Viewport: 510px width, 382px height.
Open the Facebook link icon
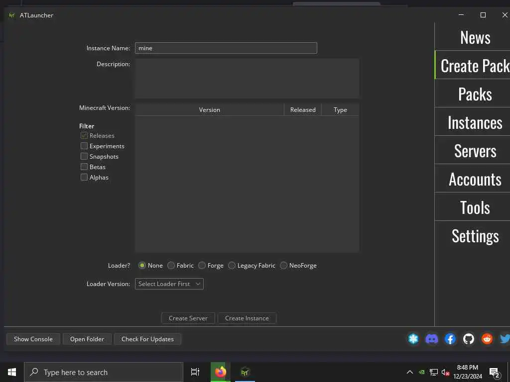(x=450, y=339)
